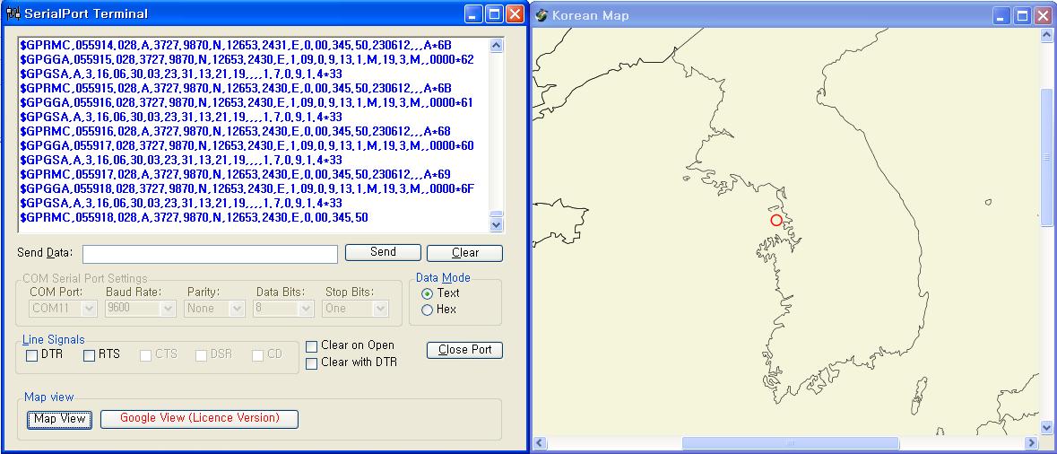Screen dimensions: 1057x454
Task: Click the map scroll-right arrow
Action: tap(1031, 443)
